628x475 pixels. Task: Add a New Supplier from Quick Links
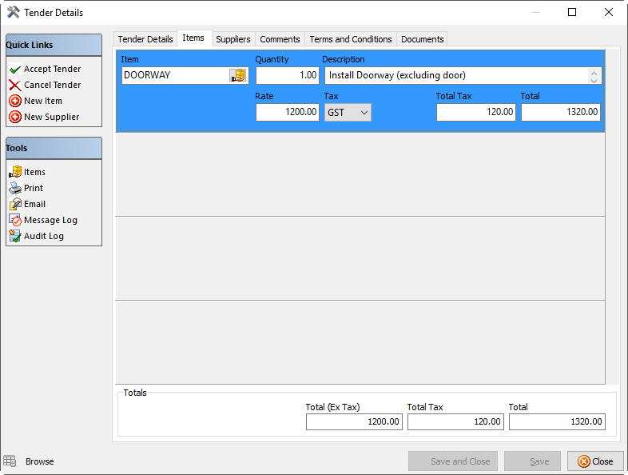click(x=51, y=117)
